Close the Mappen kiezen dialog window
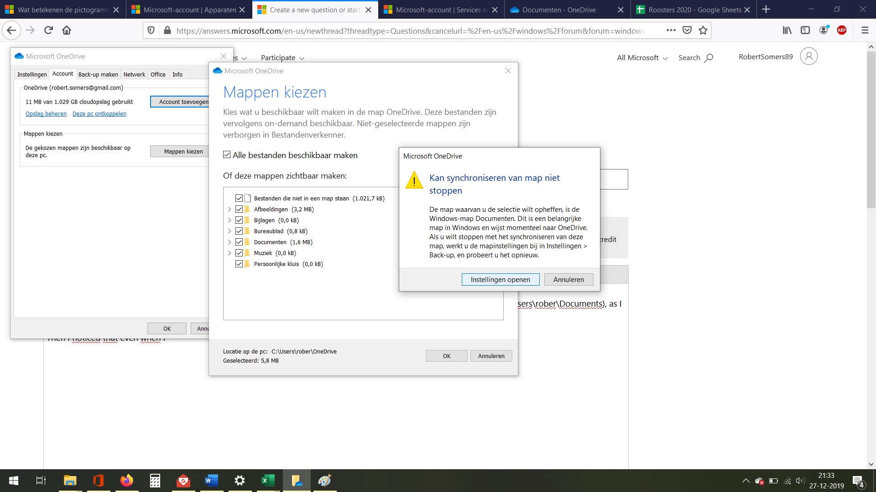 click(508, 71)
